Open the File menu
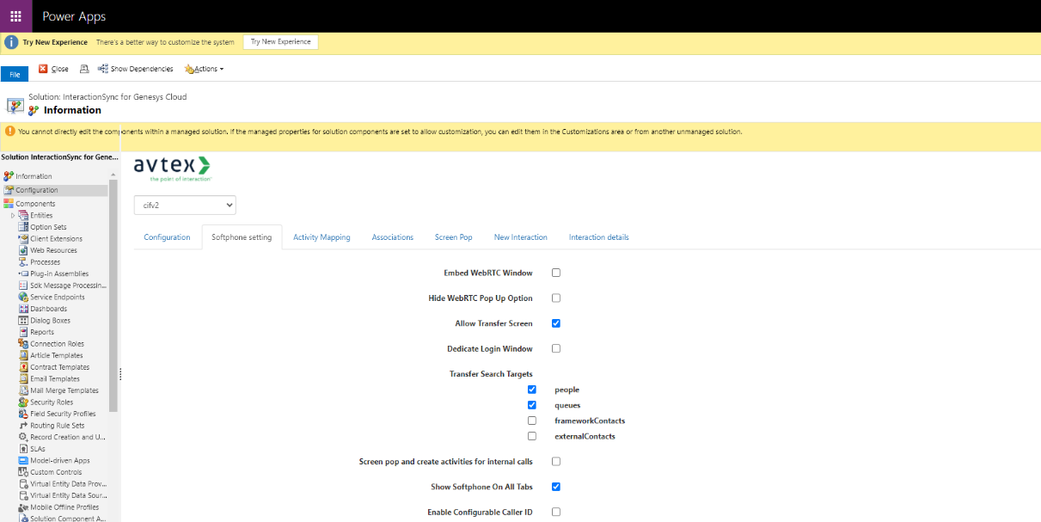This screenshot has width=1041, height=522. (x=15, y=74)
